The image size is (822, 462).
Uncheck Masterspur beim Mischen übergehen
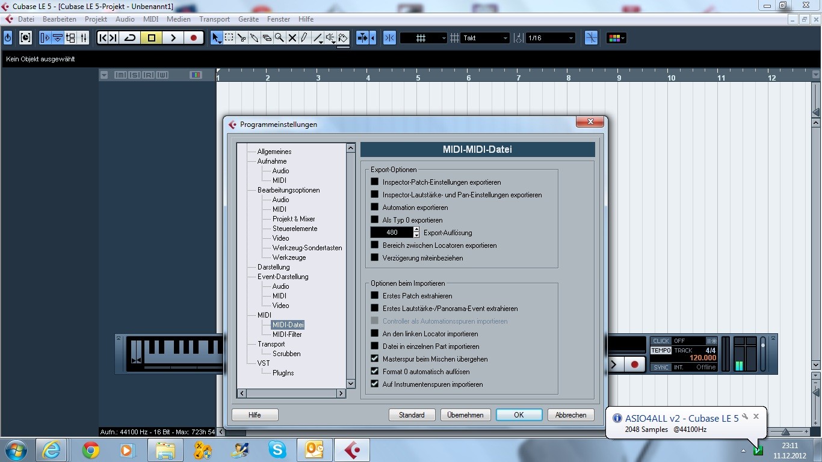(375, 359)
